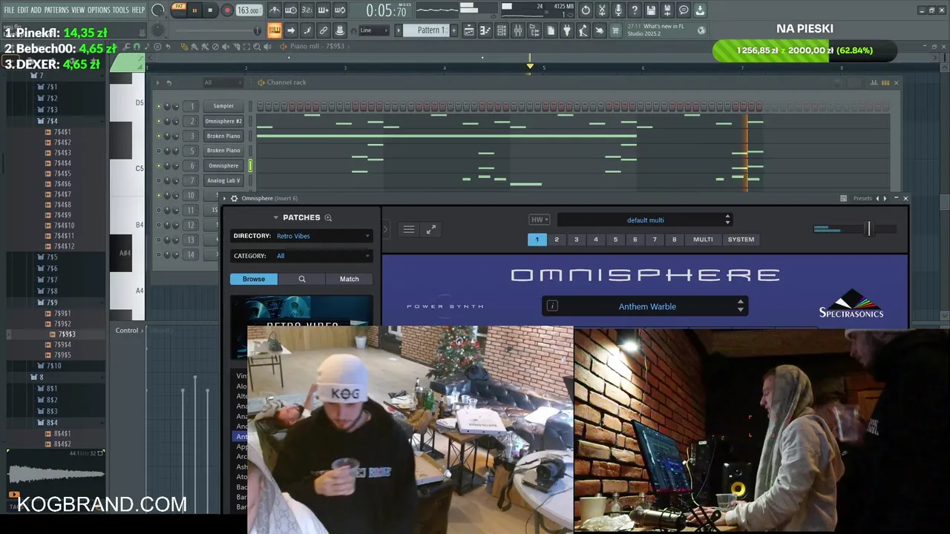Viewport: 950px width, 534px height.
Task: Select the Sampler channel button
Action: (223, 106)
